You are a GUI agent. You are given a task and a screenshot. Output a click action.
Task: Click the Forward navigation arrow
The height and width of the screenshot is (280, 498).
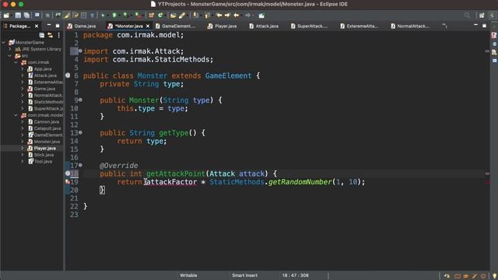247,16
